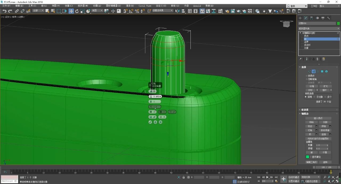
Task: Activate the Rotate tool
Action: 77,11
